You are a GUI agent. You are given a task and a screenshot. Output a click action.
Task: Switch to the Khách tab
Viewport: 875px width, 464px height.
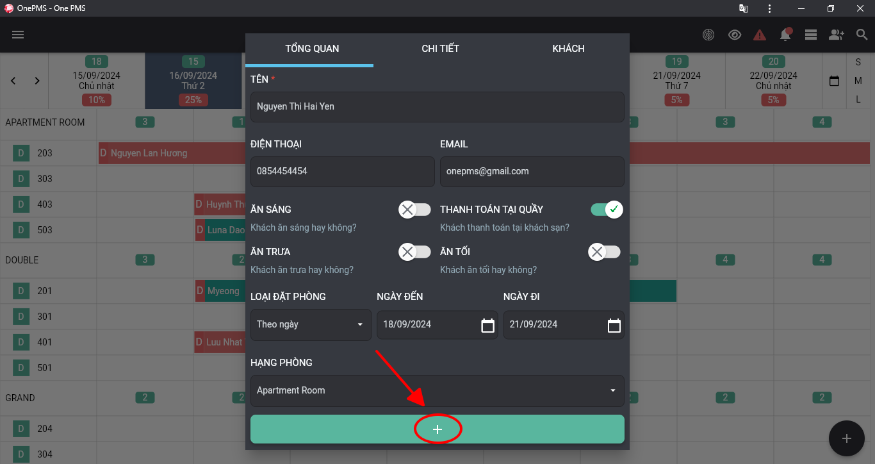(x=569, y=49)
